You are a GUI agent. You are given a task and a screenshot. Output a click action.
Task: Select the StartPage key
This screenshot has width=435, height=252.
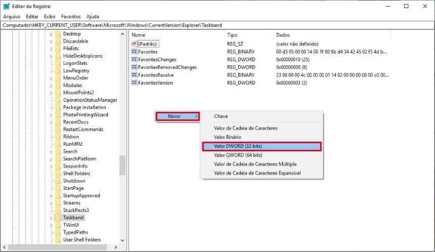(x=73, y=188)
